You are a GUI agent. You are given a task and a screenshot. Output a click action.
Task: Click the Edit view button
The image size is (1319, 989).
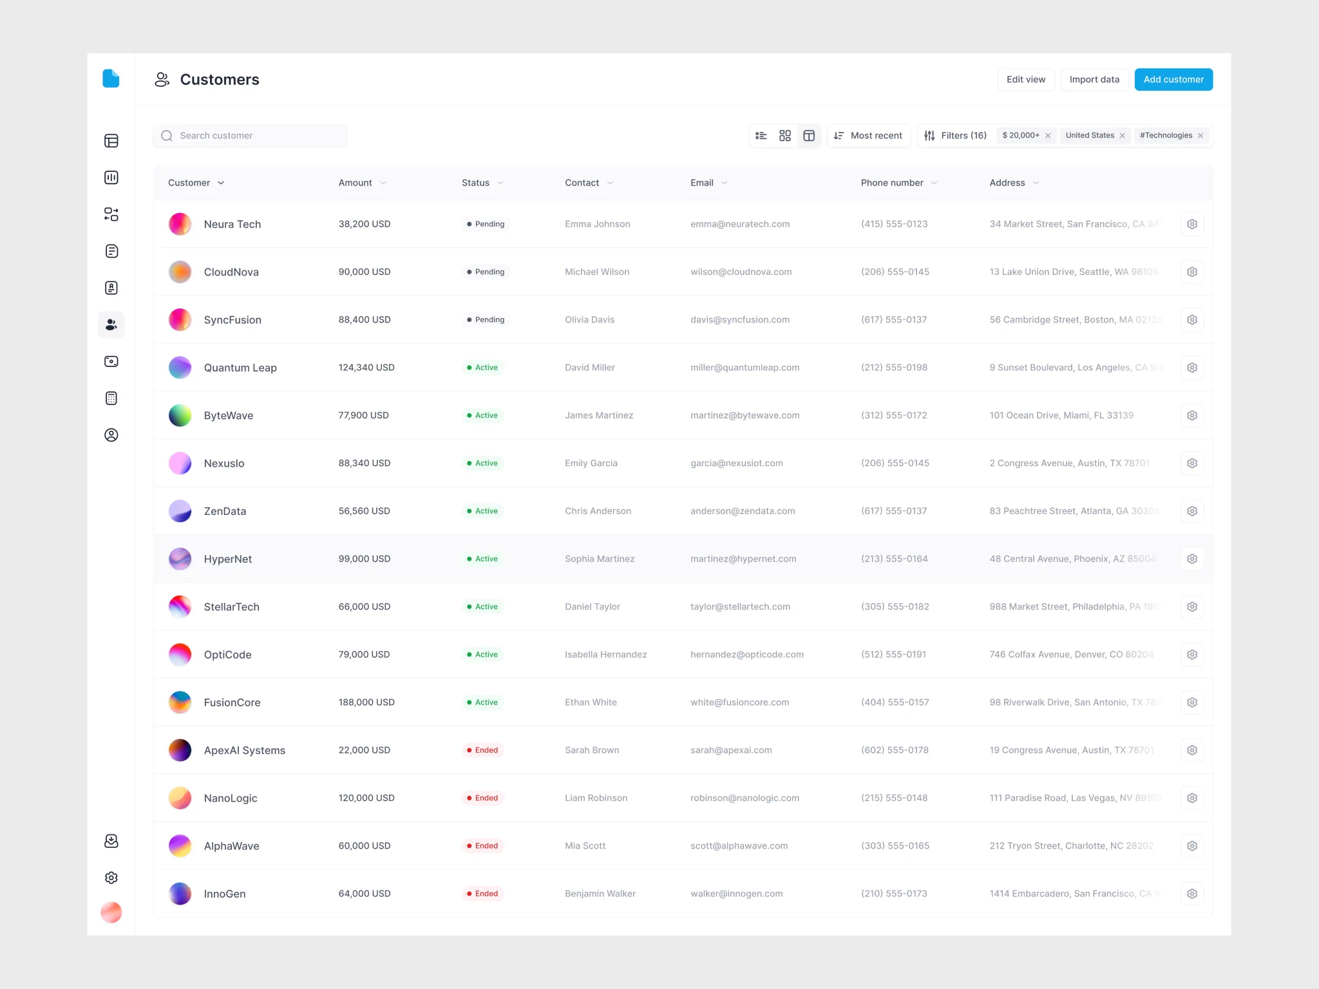[1026, 80]
